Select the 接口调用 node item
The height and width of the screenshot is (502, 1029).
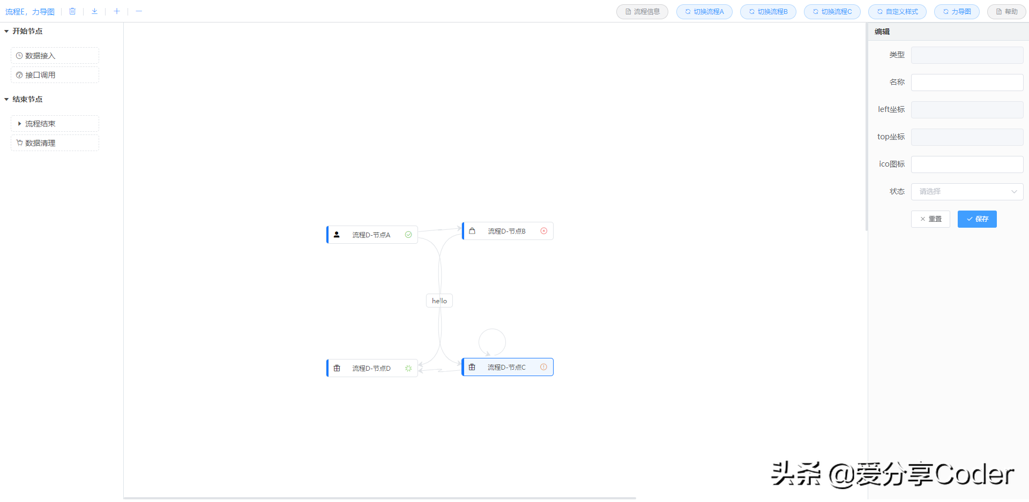click(55, 75)
